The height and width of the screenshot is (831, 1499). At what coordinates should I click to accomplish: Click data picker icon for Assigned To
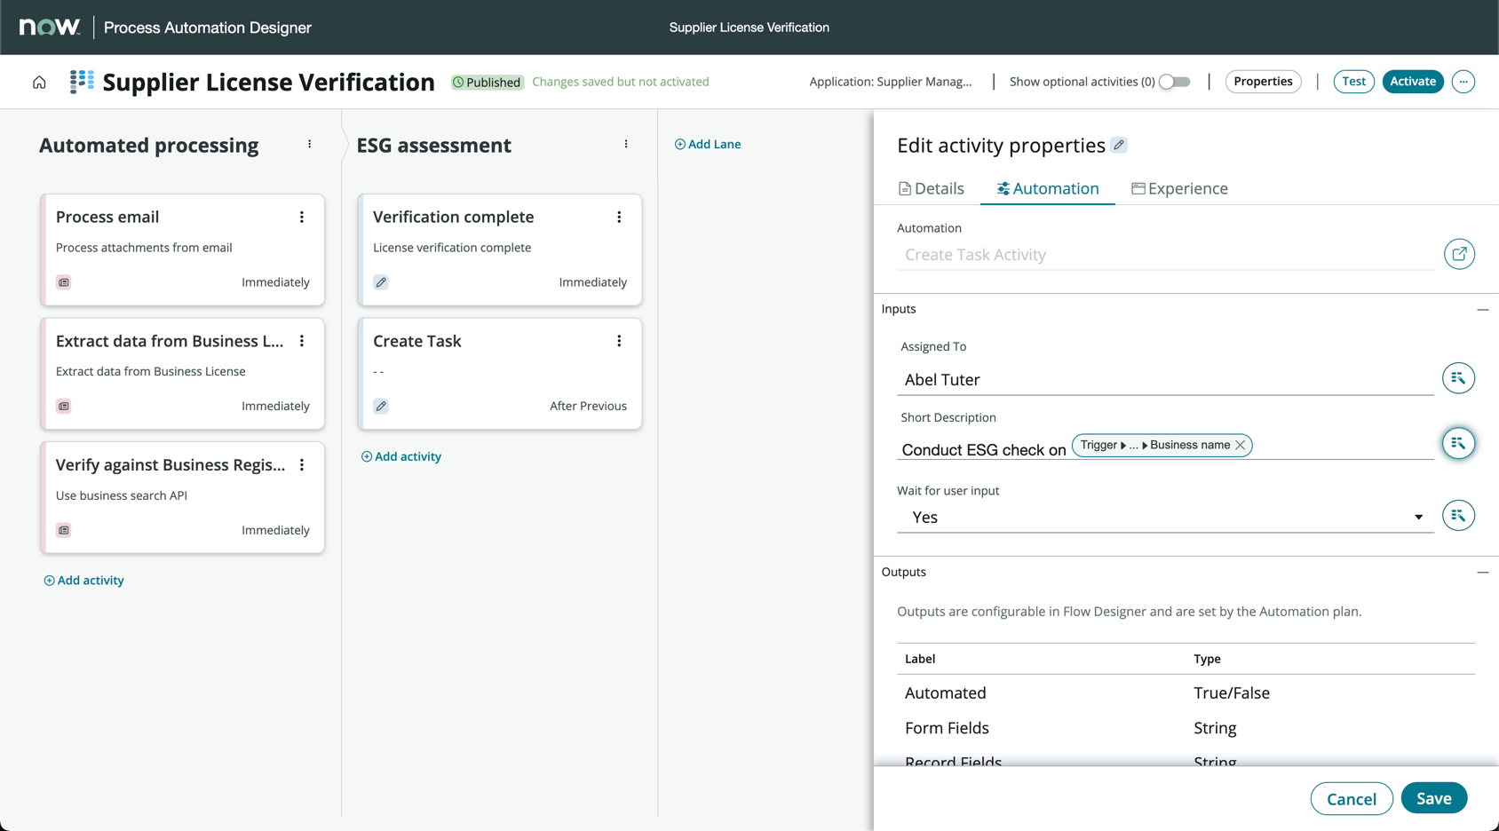(1458, 379)
